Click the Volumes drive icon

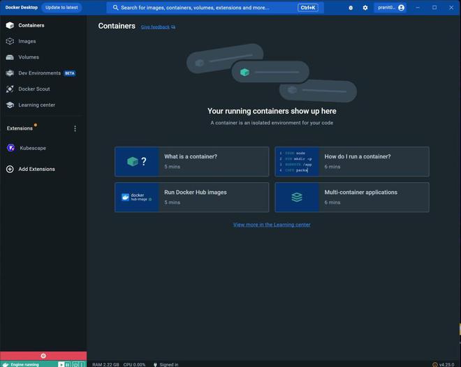10,57
